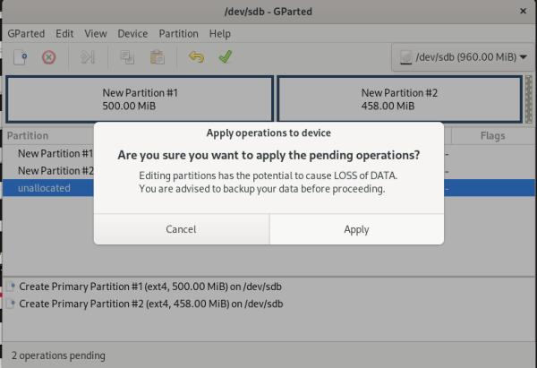The image size is (537, 368).
Task: Close the GParted window
Action: tap(522, 11)
